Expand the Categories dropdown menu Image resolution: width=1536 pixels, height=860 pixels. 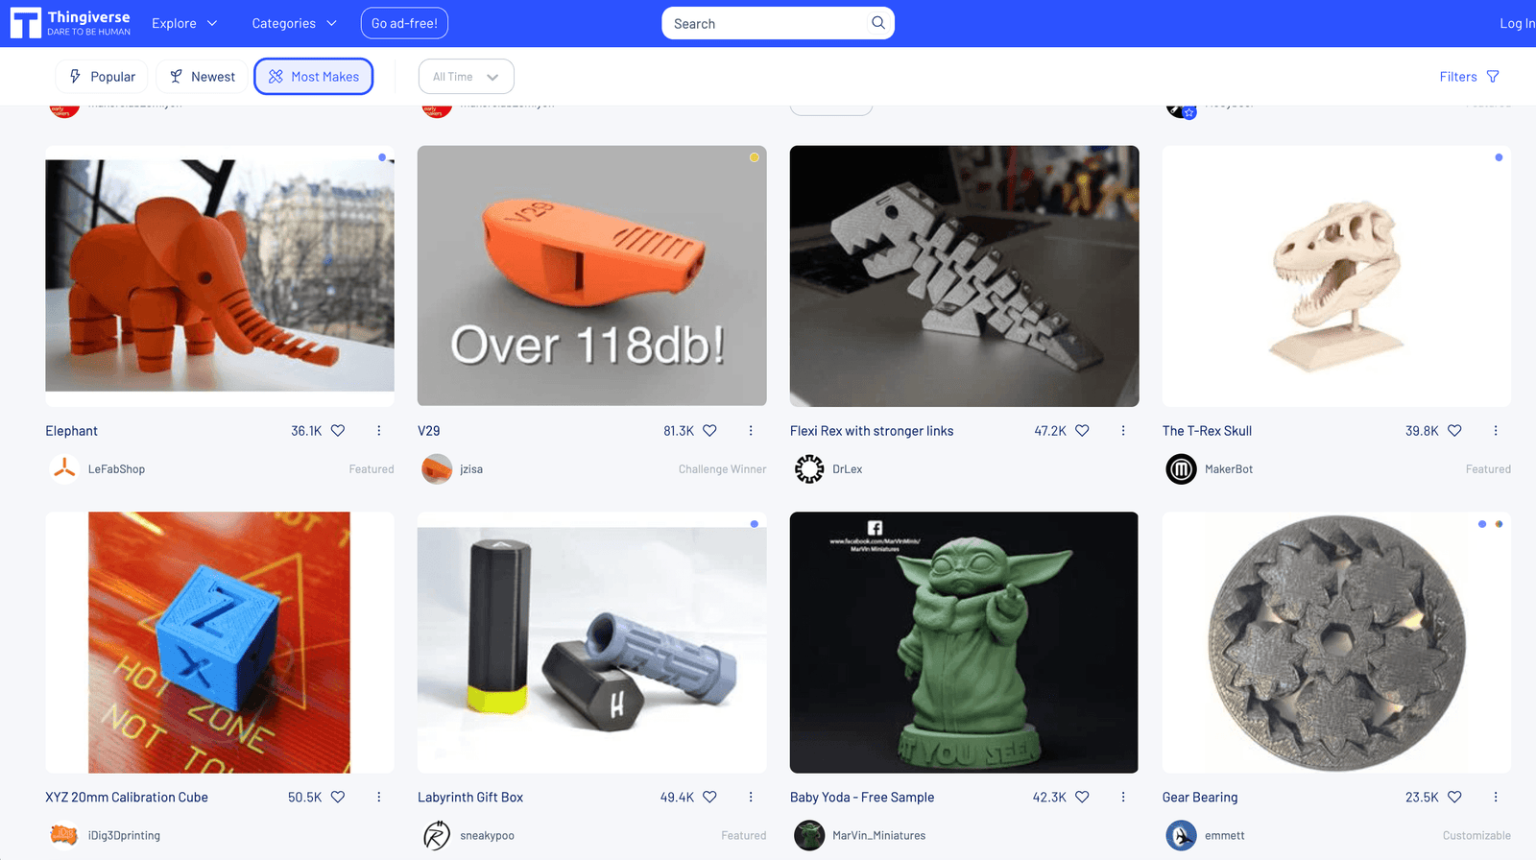pyautogui.click(x=294, y=23)
